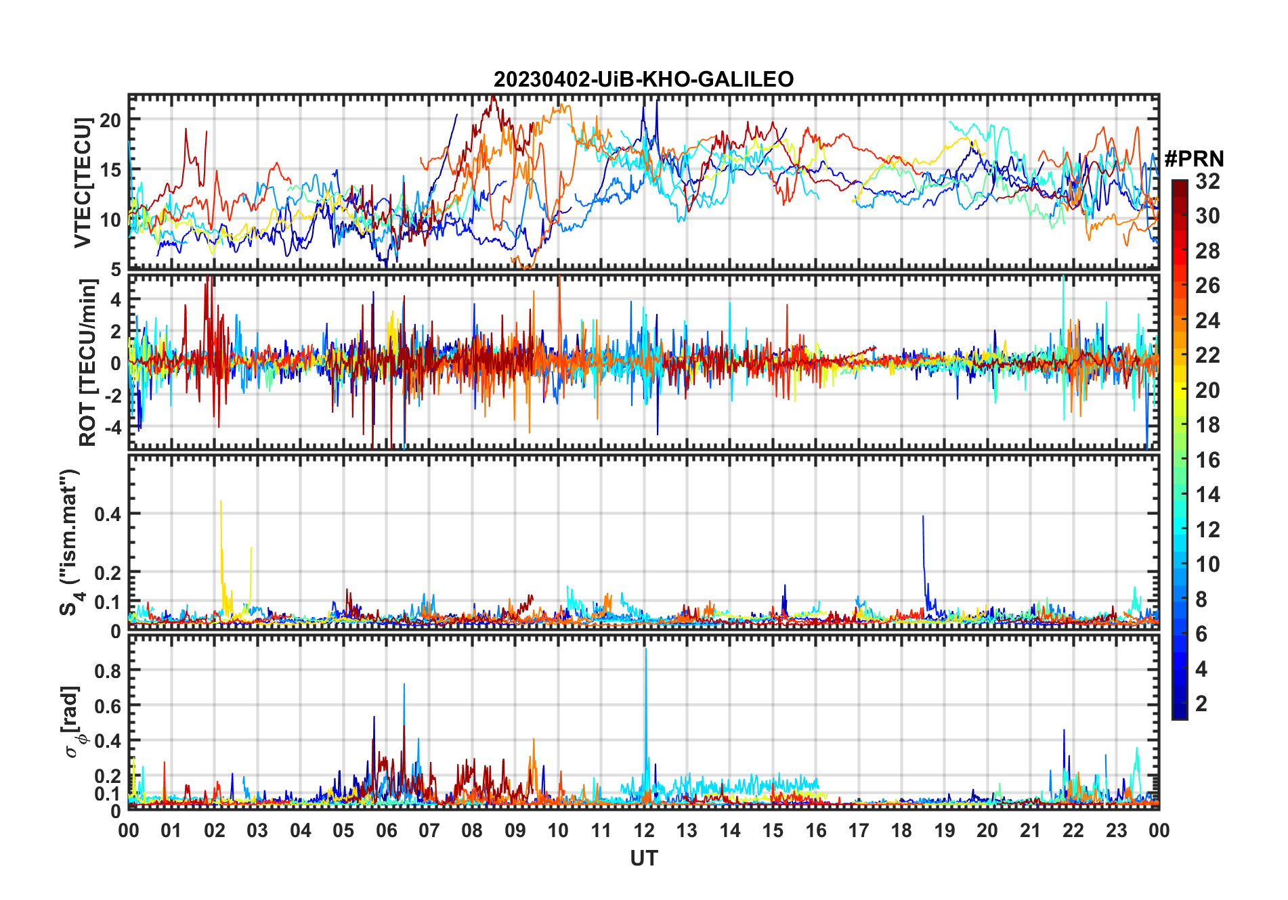Click x-axis hour label 15
1288x900 pixels.
773,830
